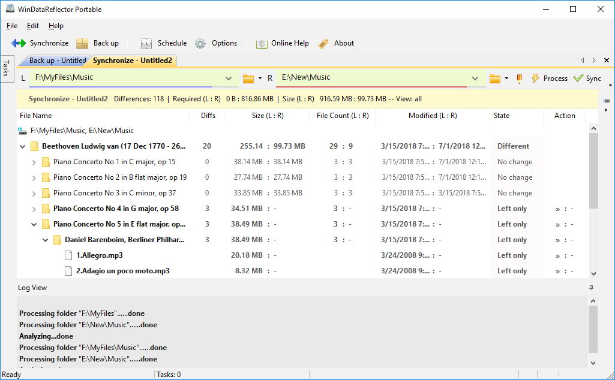The image size is (615, 380).
Task: Collapse Piano Concerto No 5 in E flat
Action: [x=34, y=225]
